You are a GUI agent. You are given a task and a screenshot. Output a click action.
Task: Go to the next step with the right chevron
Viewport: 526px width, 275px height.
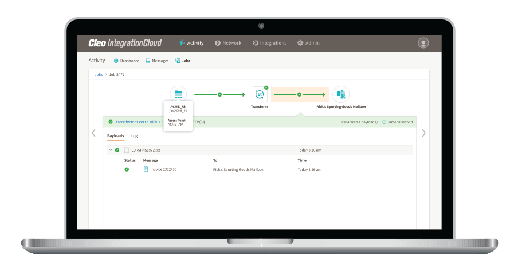point(423,133)
